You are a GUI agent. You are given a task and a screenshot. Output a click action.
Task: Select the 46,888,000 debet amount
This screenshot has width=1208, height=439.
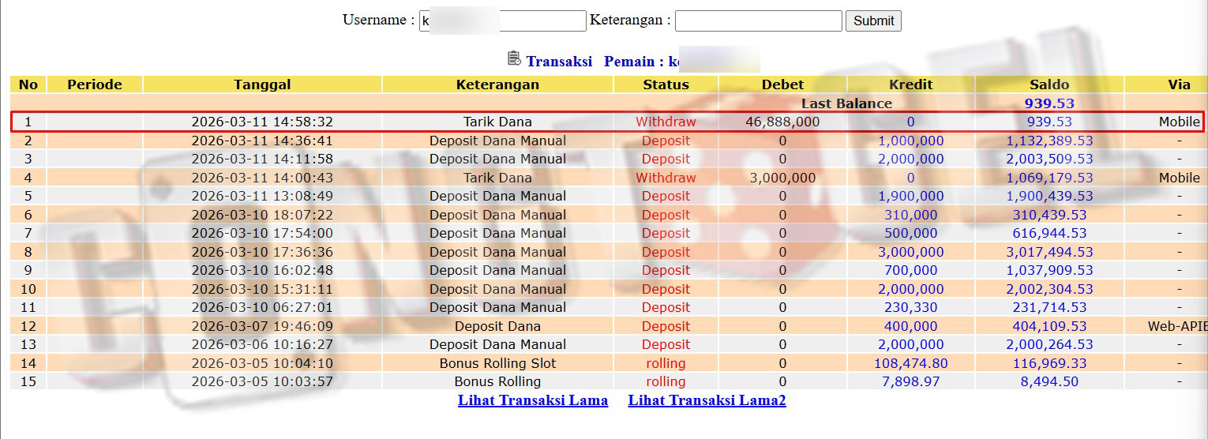[782, 122]
